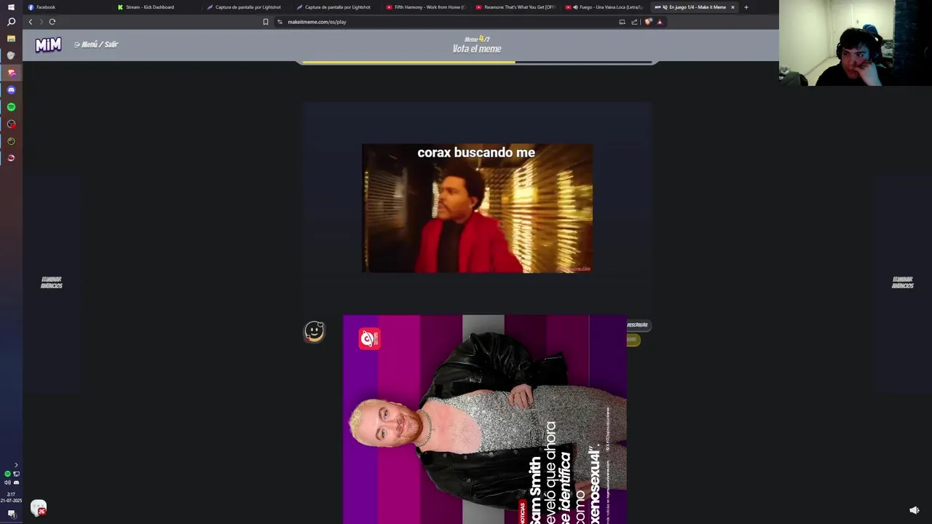Click the 'corax buscando me' meme image
This screenshot has width=932, height=524.
[477, 208]
